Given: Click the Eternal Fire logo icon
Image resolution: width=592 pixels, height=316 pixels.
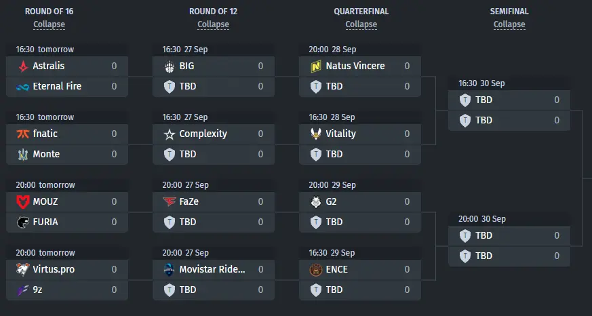Looking at the screenshot, I should [23, 87].
